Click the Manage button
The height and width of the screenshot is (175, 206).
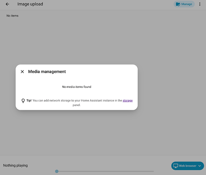point(184,4)
